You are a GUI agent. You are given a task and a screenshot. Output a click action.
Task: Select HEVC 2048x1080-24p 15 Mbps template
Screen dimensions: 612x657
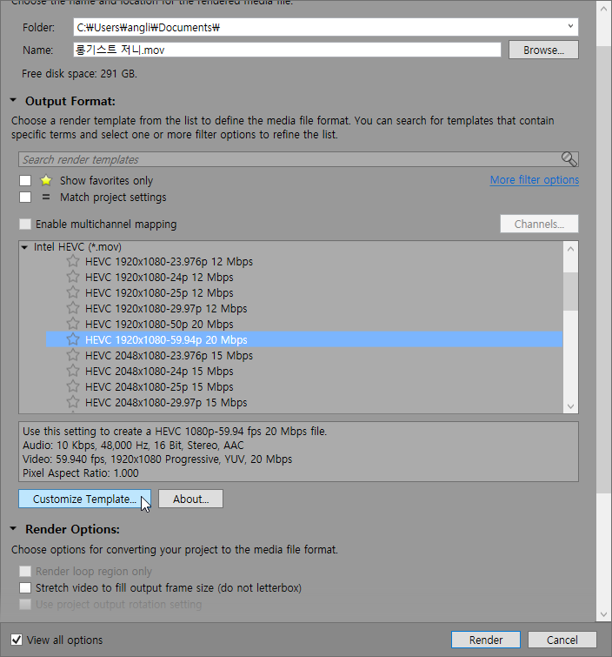pos(159,371)
